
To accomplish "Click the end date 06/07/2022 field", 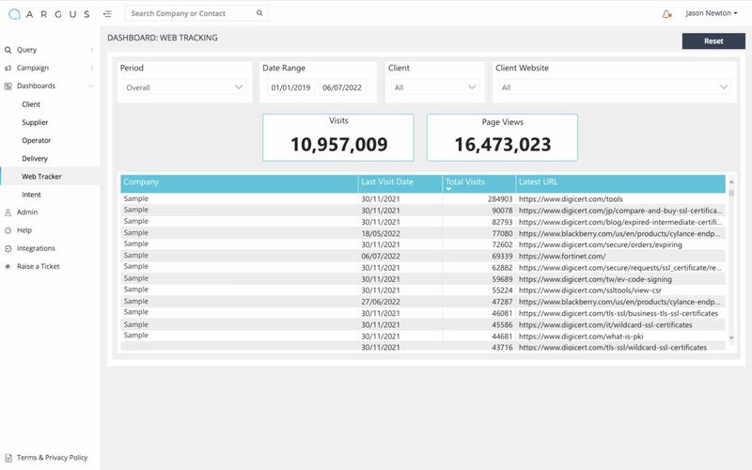I will coord(342,87).
